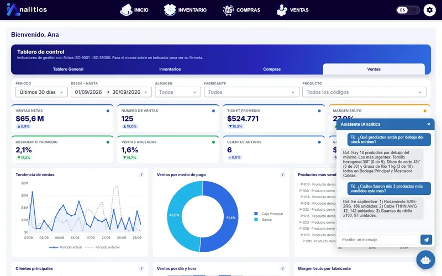
Task: Open the Producto codes dropdown
Action: point(364,92)
